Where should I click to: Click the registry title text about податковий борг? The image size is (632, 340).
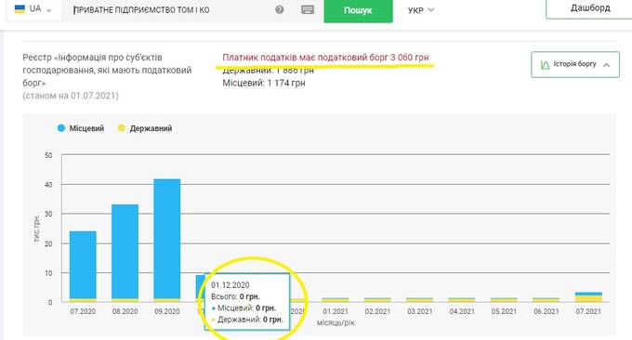(x=107, y=70)
